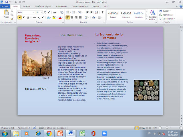183x137 pixels.
Task: Switch to the Insertar tab
Action: coord(26,6)
